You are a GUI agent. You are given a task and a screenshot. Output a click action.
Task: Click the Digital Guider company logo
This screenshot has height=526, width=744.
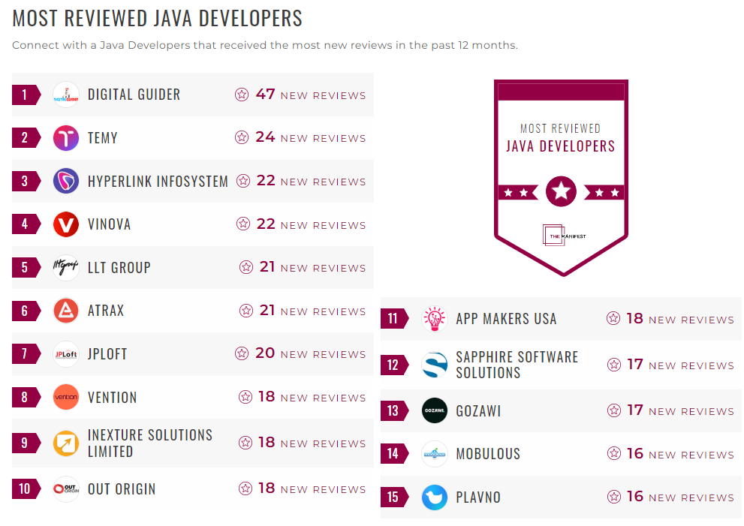point(66,95)
